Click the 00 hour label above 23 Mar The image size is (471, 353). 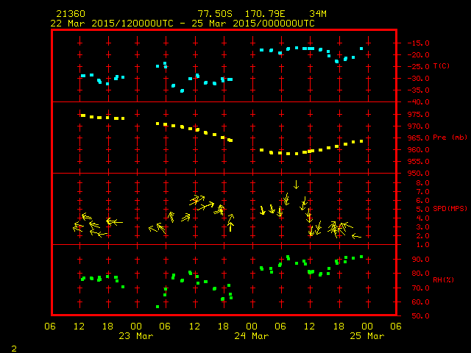click(136, 327)
